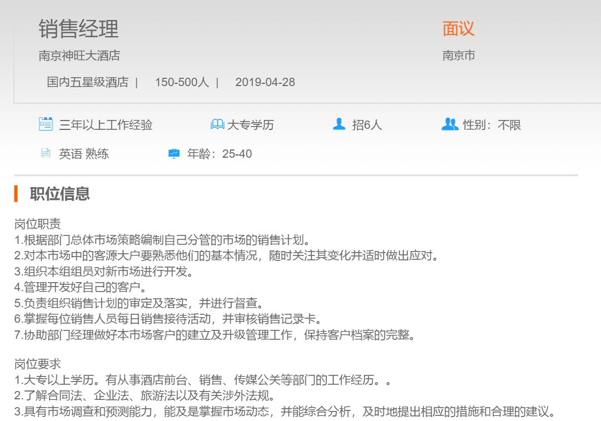The height and width of the screenshot is (421, 601).
Task: Click the 150-500人 company size text
Action: point(182,82)
